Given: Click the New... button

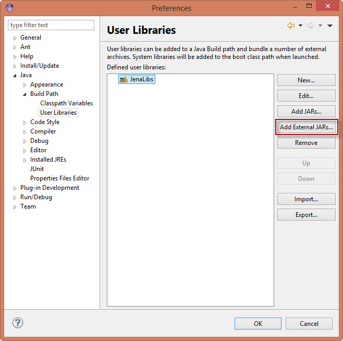Looking at the screenshot, I should [x=307, y=80].
